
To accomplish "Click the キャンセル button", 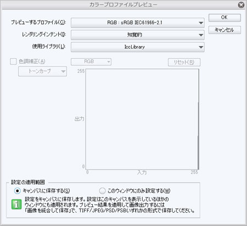I will 224,30.
